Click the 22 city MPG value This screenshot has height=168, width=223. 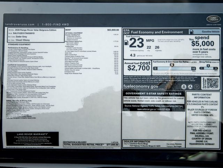[x=149, y=48]
